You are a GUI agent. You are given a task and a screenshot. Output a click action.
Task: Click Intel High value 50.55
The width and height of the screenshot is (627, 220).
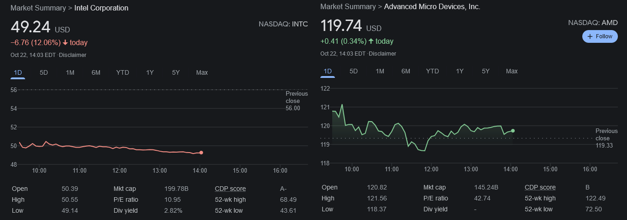69,200
